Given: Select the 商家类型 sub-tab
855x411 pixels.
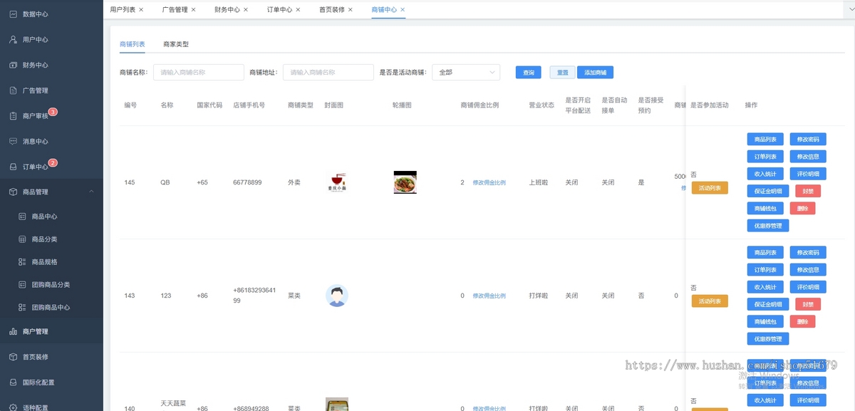Looking at the screenshot, I should [x=176, y=44].
